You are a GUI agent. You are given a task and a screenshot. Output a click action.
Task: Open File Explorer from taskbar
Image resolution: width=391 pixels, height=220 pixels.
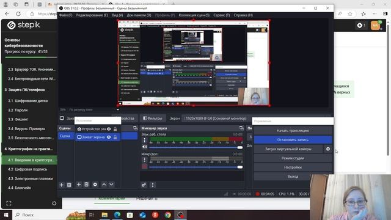click(x=104, y=215)
